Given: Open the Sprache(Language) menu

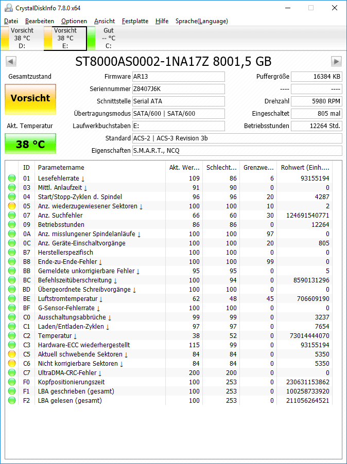Looking at the screenshot, I should click(x=202, y=21).
